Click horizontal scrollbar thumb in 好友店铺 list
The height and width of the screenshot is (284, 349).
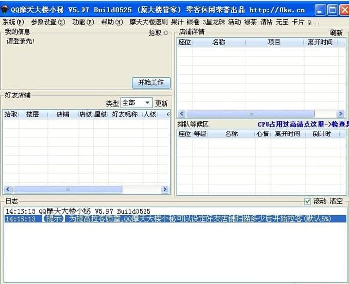coord(68,189)
